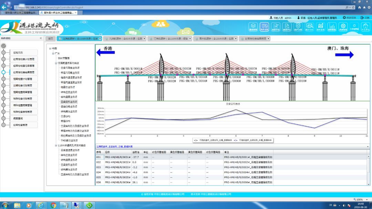The width and height of the screenshot is (372, 209).
Task: Open the gear system management icon
Action: pyautogui.click(x=343, y=27)
